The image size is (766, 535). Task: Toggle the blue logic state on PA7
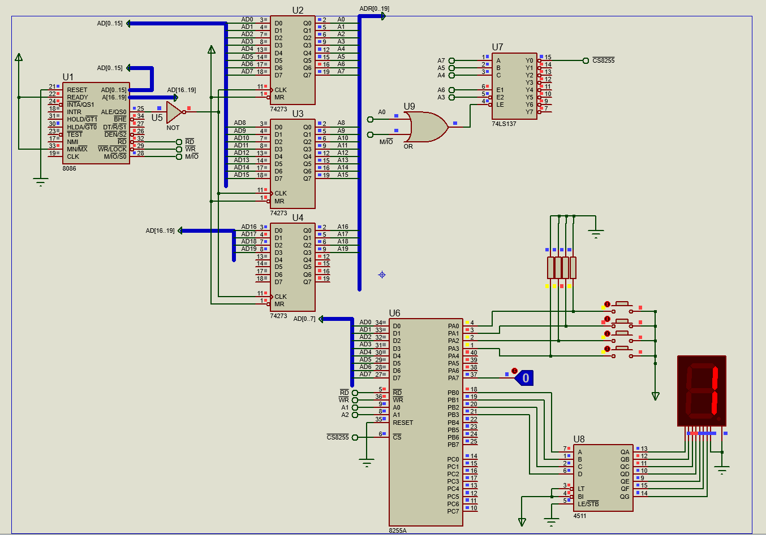tap(525, 379)
